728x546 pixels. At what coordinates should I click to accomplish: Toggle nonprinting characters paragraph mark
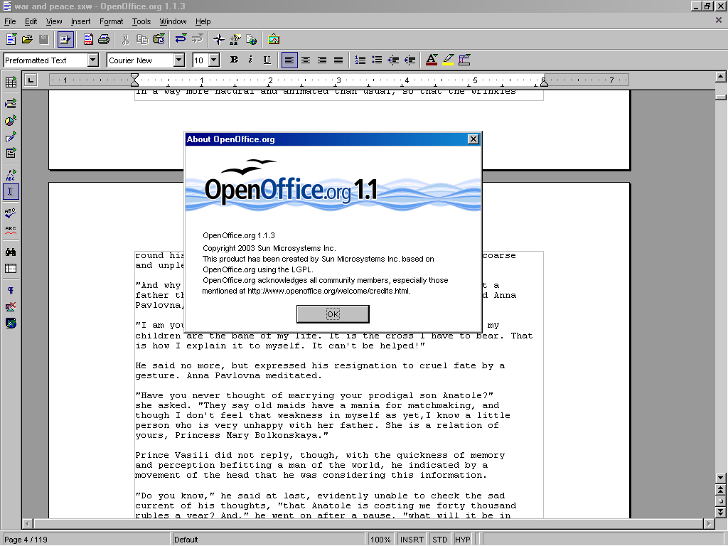coord(11,290)
